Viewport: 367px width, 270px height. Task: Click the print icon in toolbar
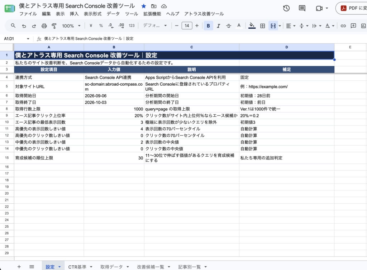44,26
